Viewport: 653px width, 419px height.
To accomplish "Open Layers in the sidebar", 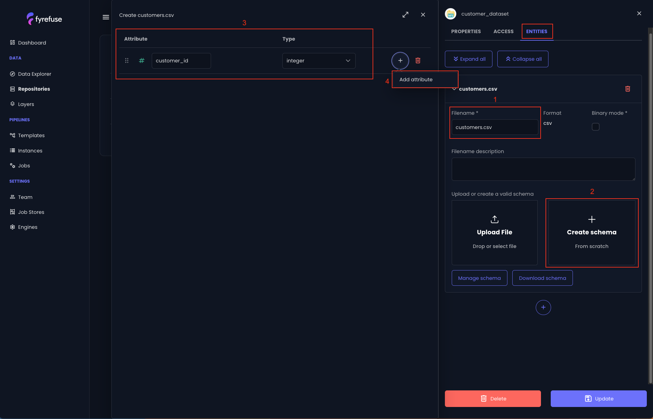I will coord(26,104).
